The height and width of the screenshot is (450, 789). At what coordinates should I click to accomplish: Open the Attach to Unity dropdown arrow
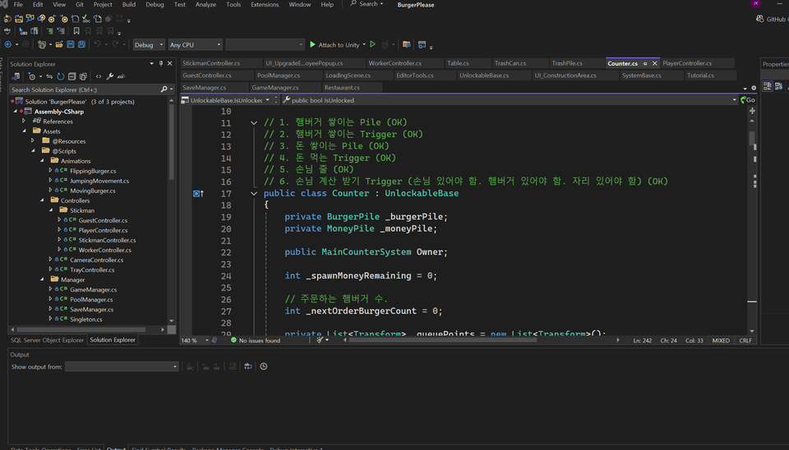coord(364,44)
